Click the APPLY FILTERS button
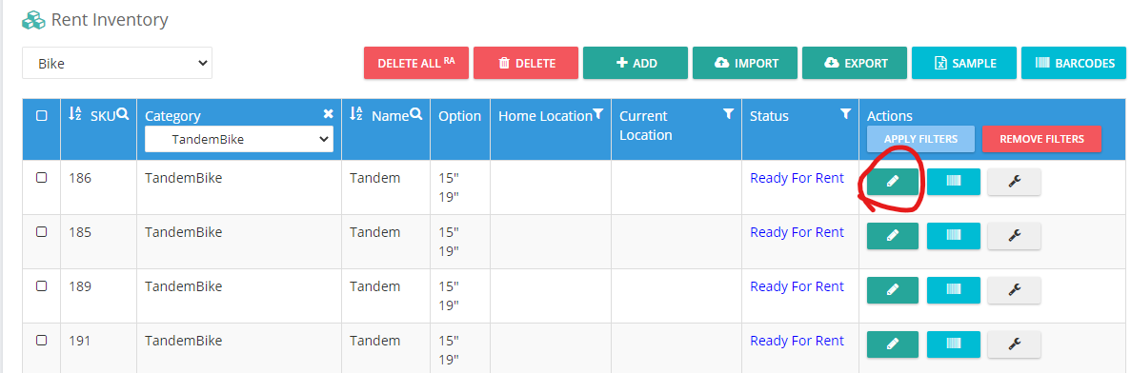 coord(920,139)
